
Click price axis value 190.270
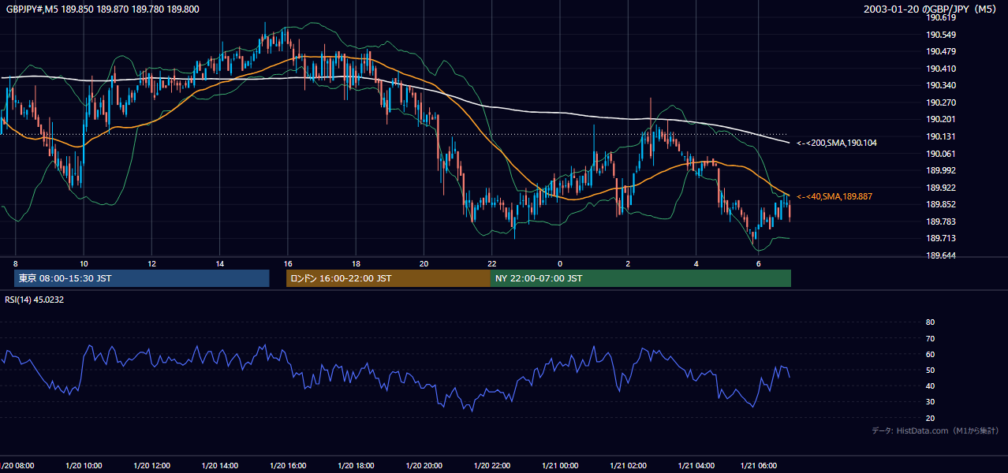click(x=942, y=102)
